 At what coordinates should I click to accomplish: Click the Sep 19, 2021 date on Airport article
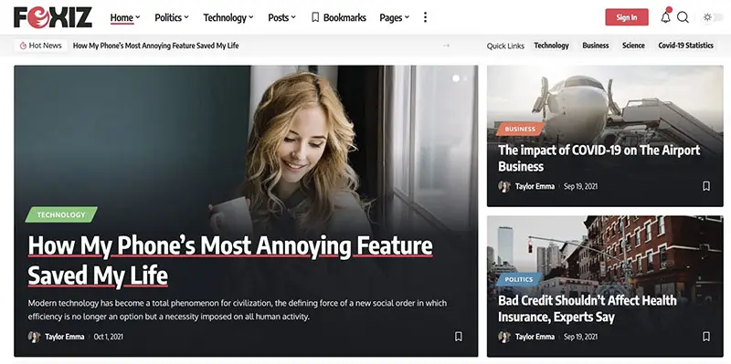pos(580,186)
